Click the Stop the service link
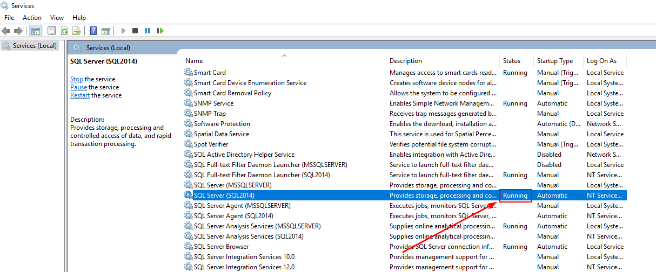Image resolution: width=656 pixels, height=272 pixels. 77,79
